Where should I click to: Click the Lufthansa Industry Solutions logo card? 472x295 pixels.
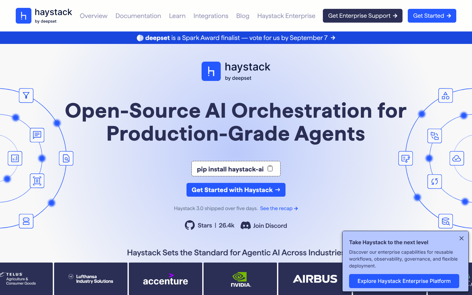(x=91, y=279)
